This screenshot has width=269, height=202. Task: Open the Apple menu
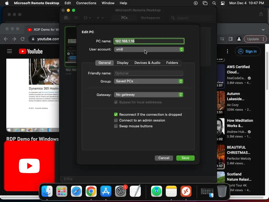(x=7, y=3)
